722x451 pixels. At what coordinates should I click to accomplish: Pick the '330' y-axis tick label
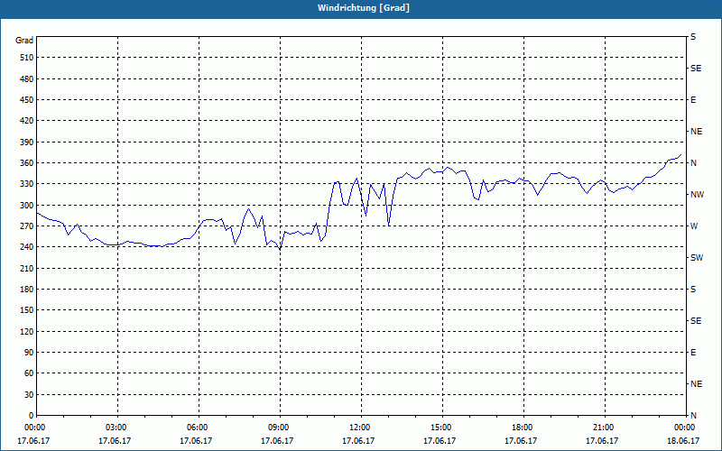[27, 184]
